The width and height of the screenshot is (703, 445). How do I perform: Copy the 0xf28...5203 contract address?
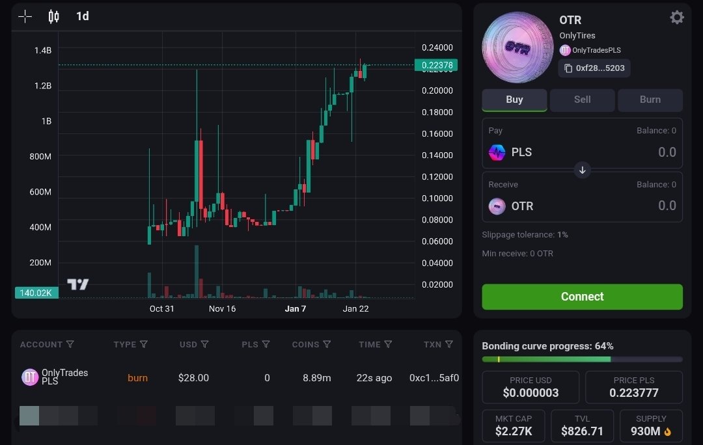[594, 68]
